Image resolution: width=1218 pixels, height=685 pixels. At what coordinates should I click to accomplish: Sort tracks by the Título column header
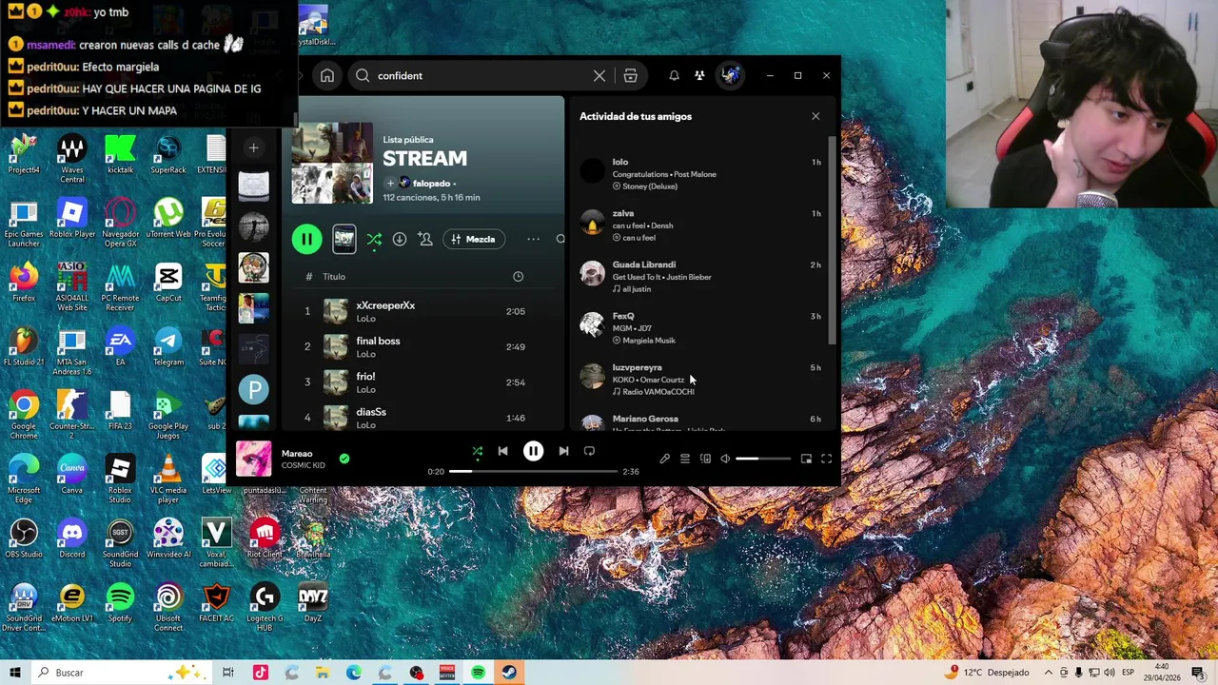click(x=334, y=277)
